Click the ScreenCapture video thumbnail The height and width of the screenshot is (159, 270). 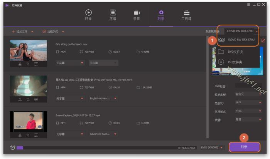click(29, 121)
